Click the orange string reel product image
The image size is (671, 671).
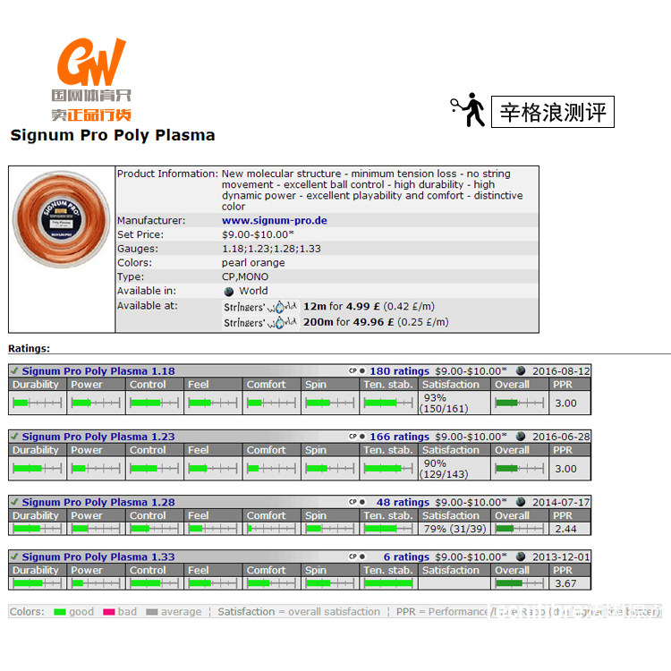pyautogui.click(x=61, y=219)
